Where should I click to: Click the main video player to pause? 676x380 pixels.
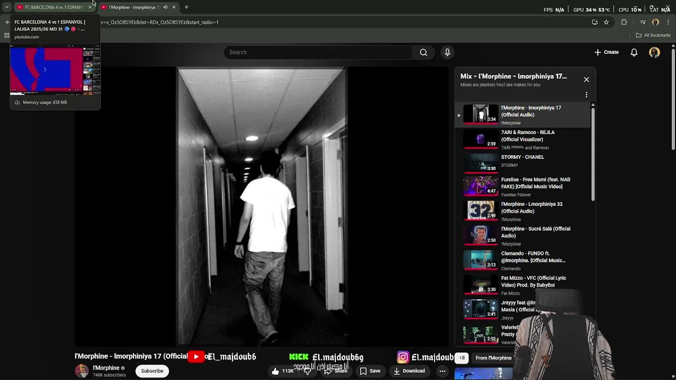click(x=261, y=206)
